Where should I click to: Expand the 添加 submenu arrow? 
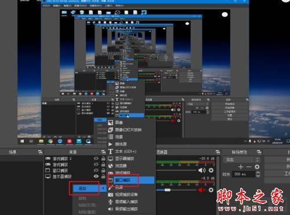(x=103, y=188)
